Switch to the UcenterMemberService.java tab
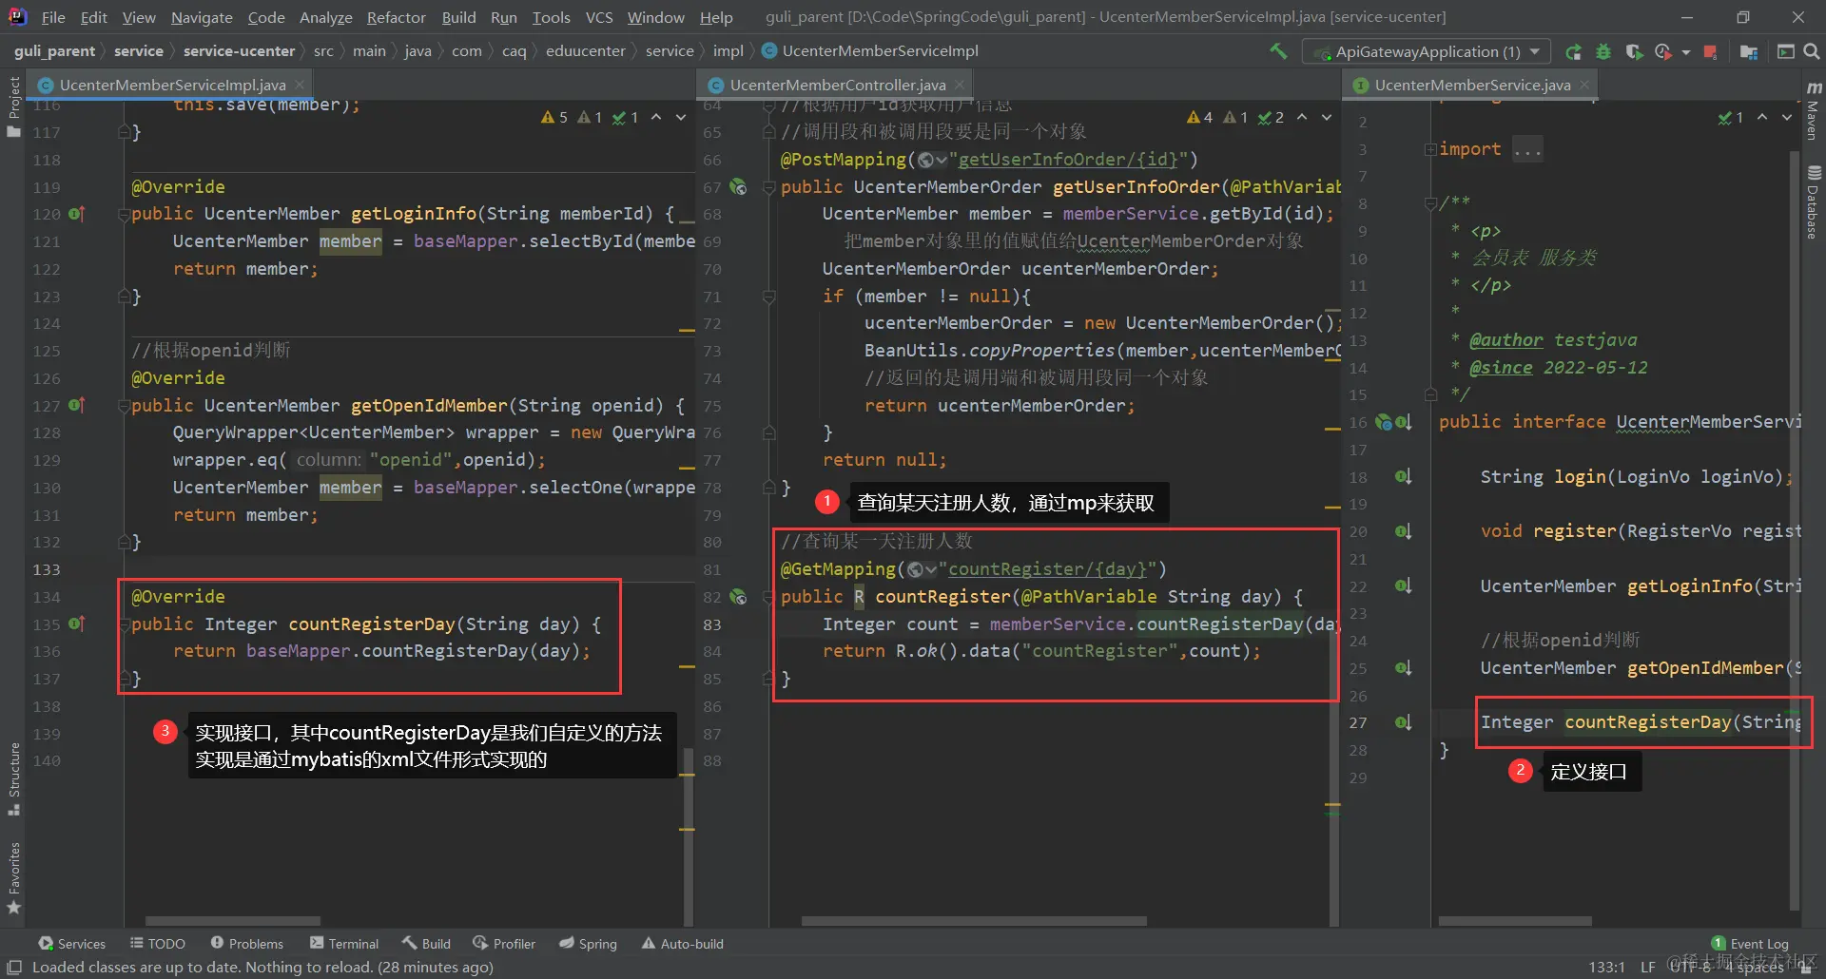The height and width of the screenshot is (979, 1826). [1472, 85]
